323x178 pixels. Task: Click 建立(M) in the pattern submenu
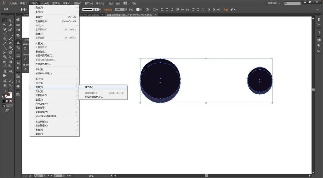(x=89, y=87)
